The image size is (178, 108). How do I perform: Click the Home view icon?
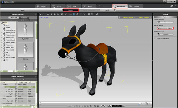pyautogui.click(x=48, y=14)
